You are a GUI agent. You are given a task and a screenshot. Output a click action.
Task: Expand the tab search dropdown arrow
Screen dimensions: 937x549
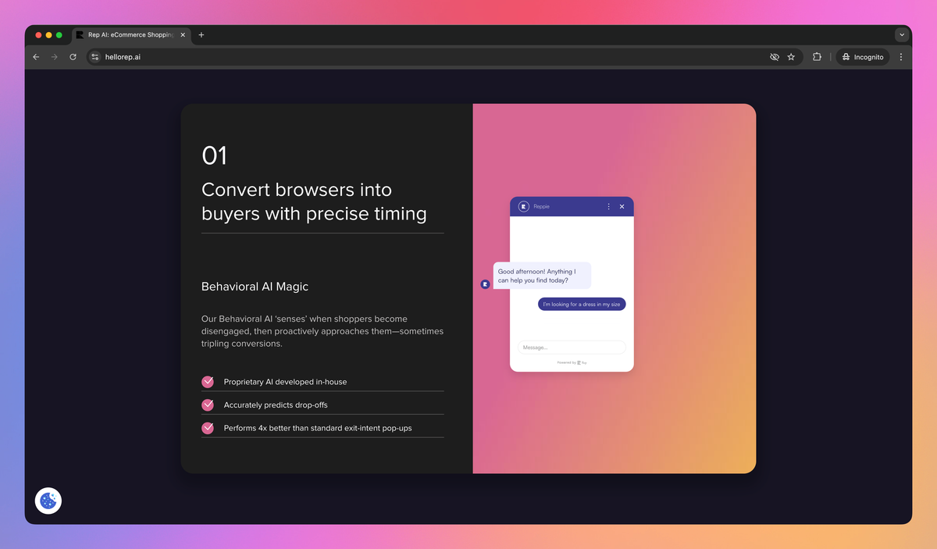[902, 35]
